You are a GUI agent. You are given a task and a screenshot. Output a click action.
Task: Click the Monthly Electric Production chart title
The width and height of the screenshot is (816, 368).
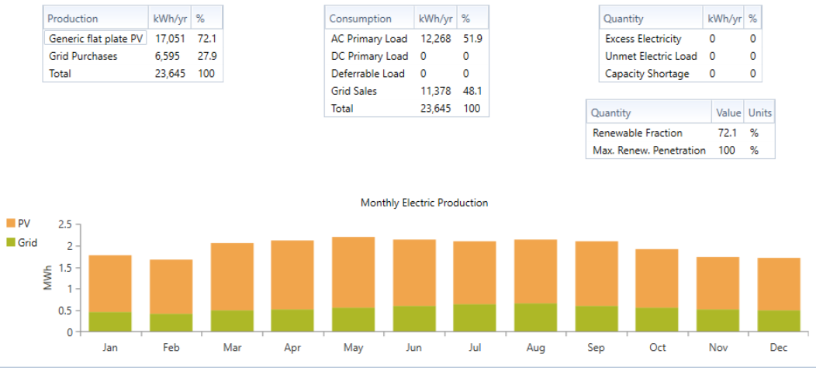424,203
